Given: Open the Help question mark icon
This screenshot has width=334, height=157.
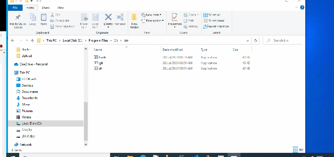Looking at the screenshot, I should [x=302, y=7].
